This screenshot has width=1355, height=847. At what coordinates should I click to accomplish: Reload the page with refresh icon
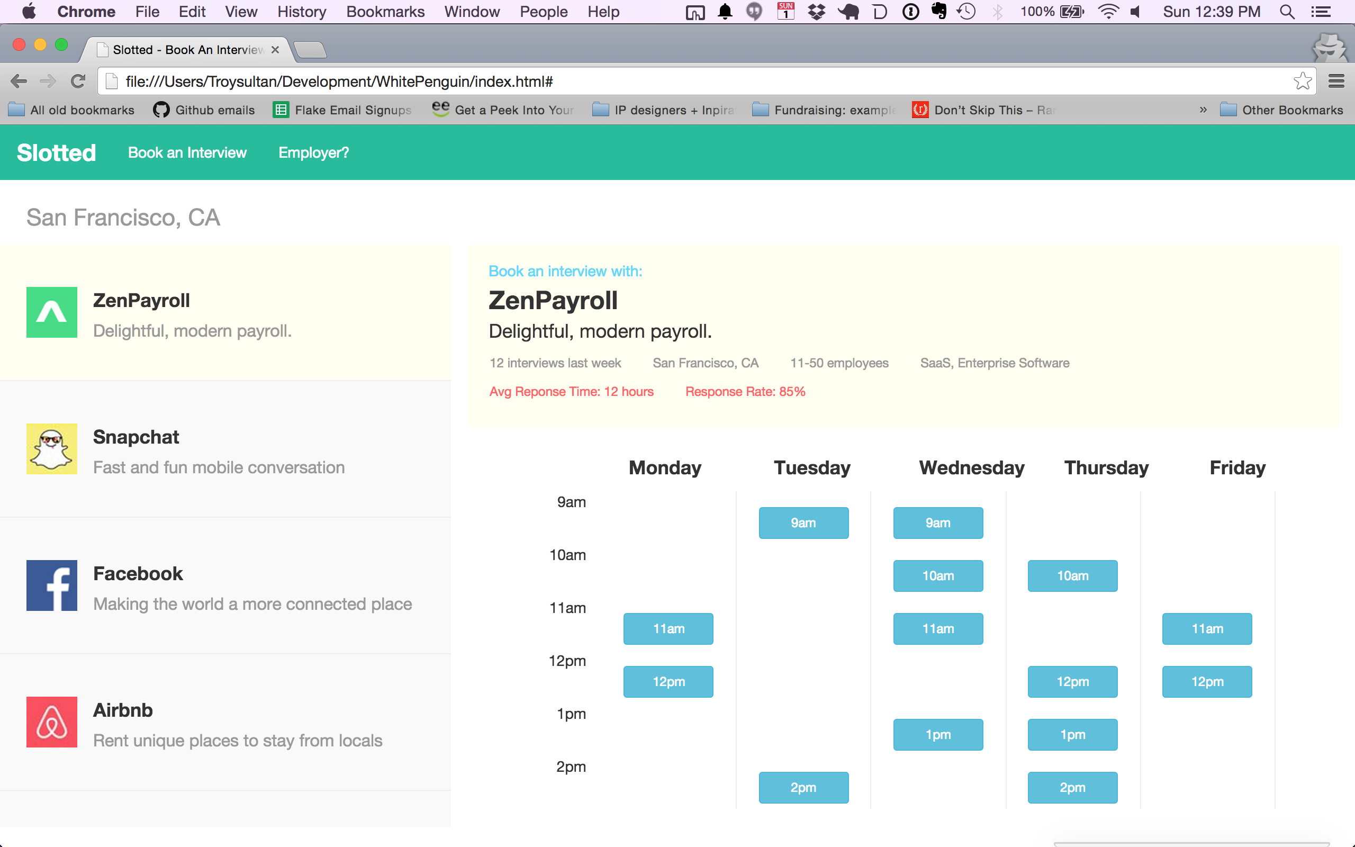point(78,82)
